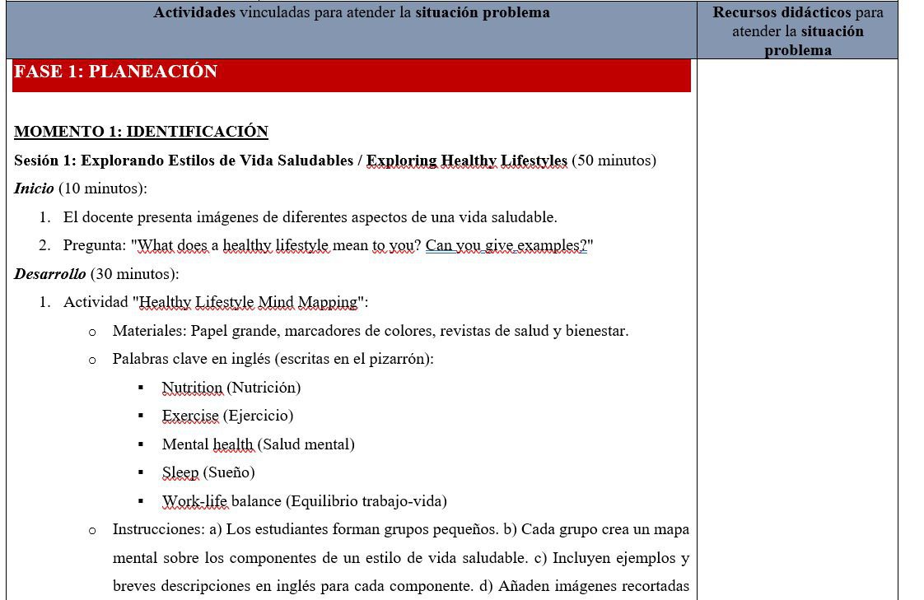Screen dimensions: 924x600
Task: Click the 'Nutrition (Nutrición)' bullet item
Action: (x=231, y=388)
